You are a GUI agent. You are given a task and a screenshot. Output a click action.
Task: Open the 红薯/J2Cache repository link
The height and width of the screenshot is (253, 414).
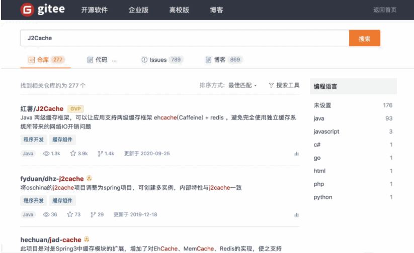42,108
